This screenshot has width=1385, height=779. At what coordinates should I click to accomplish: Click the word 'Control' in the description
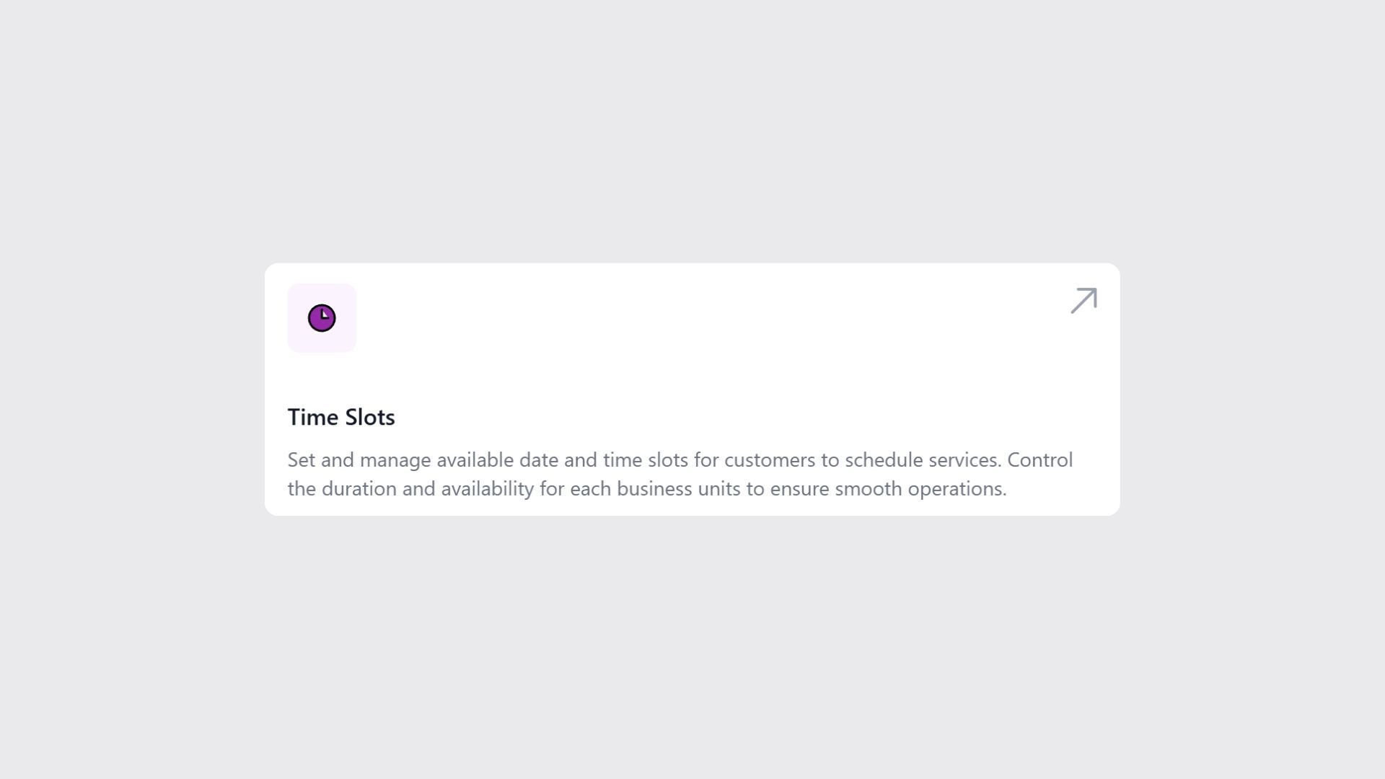pyautogui.click(x=1039, y=460)
